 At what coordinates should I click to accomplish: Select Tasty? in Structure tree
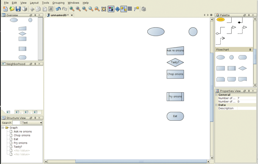[18, 147]
